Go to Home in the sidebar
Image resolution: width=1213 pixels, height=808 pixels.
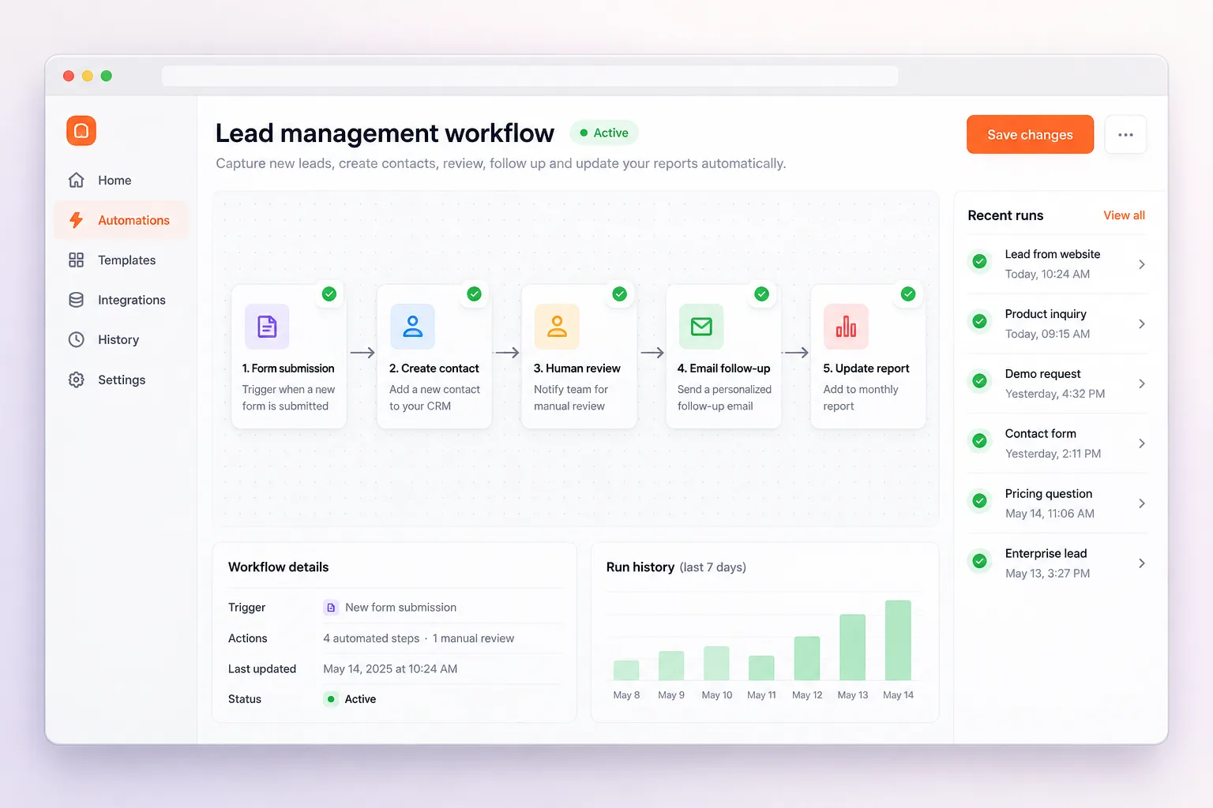point(122,180)
